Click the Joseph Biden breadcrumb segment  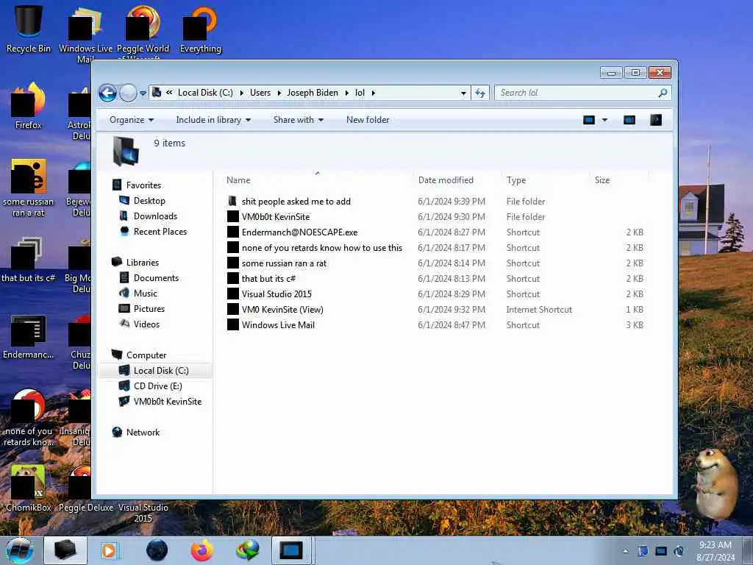313,93
